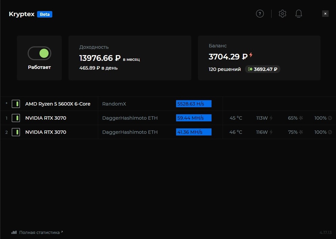Click the 59.44 MH/s hashrate bar
Image resolution: width=336 pixels, height=239 pixels.
194,118
